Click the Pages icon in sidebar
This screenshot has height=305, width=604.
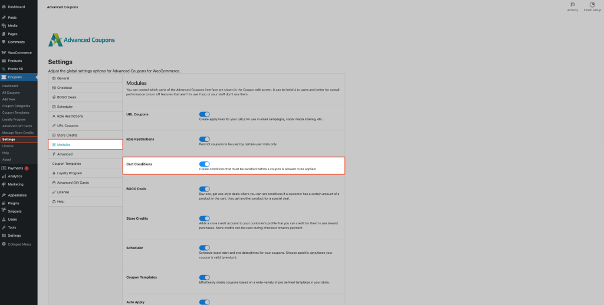4,34
